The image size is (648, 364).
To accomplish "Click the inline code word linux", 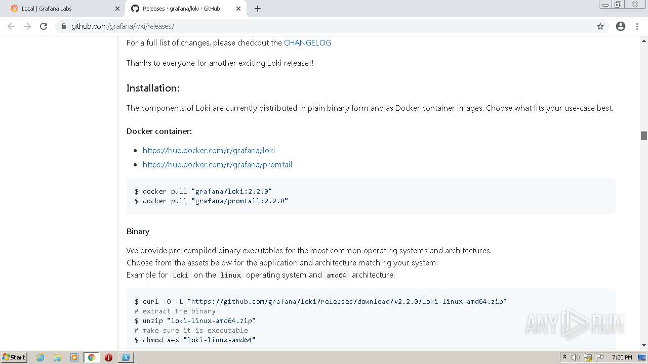I will tap(231, 275).
